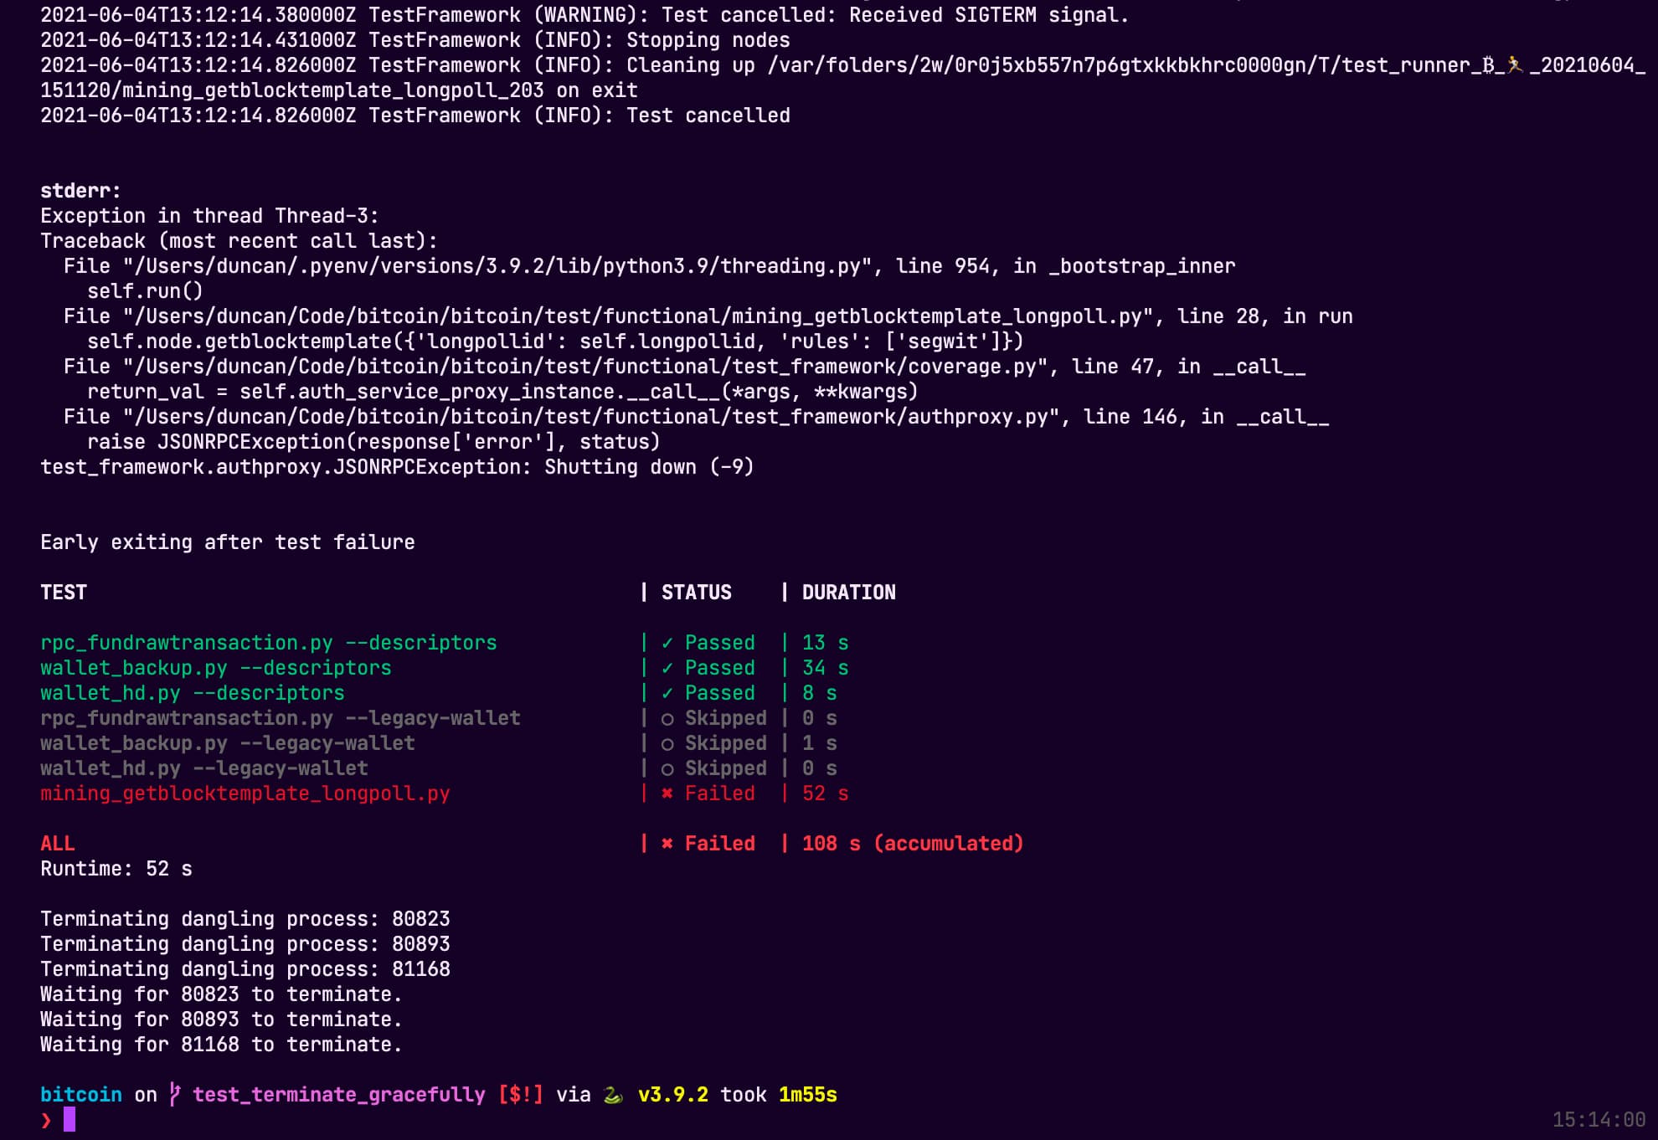Click the circle icon beside wallet_backup.py --legacy-wallet
The image size is (1658, 1140).
tap(666, 742)
